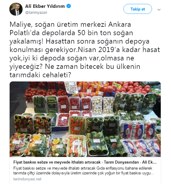Click the tray of white garlic cloves
The height and width of the screenshot is (184, 171).
103,105
